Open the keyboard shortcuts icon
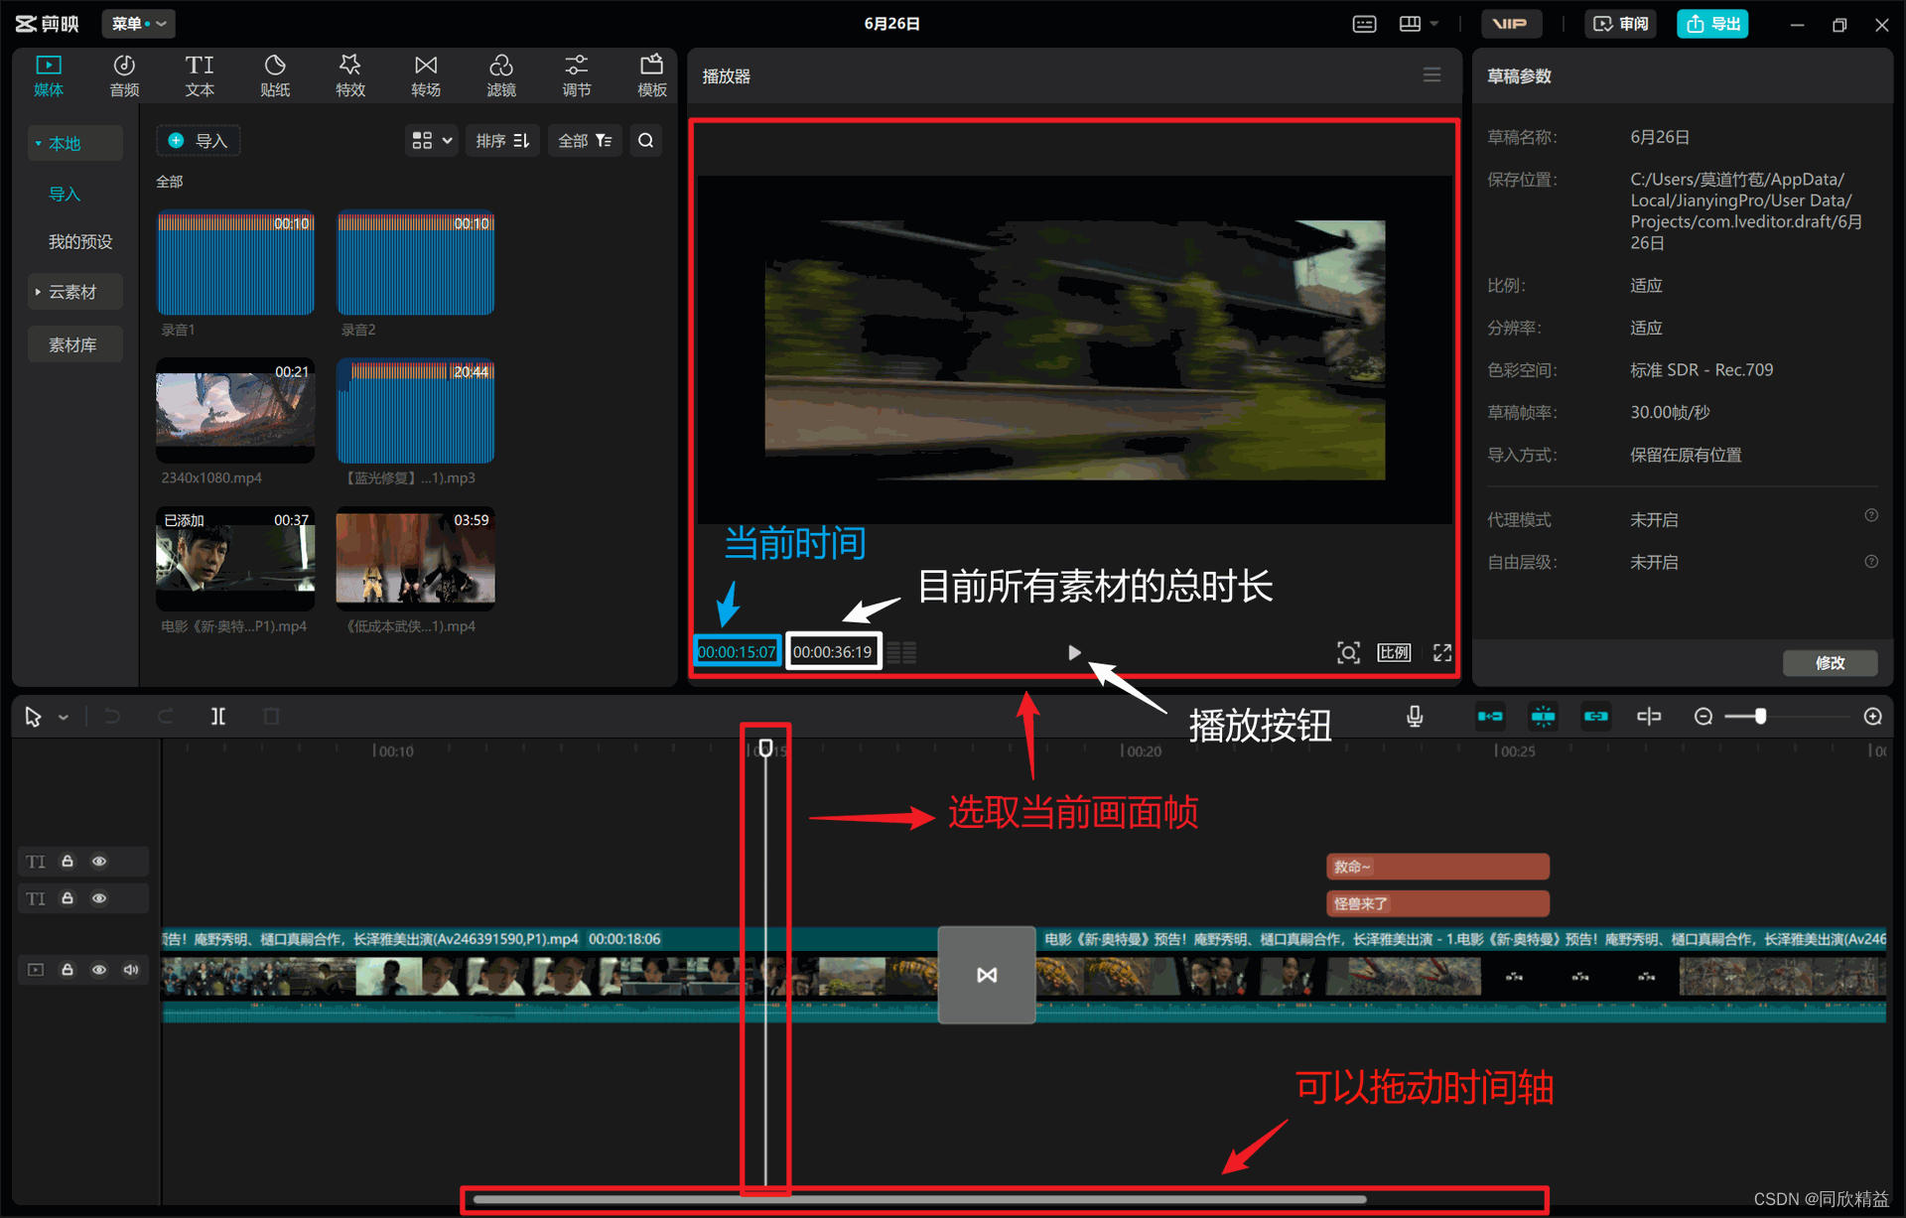This screenshot has width=1906, height=1218. coord(1365,24)
